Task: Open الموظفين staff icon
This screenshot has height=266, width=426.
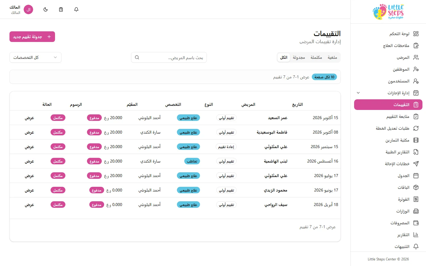Action: click(x=416, y=69)
